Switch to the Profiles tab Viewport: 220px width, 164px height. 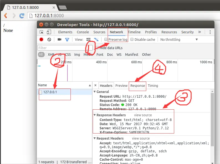[x=151, y=32]
